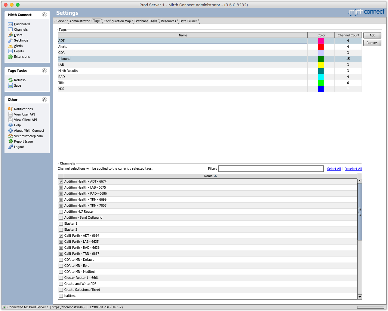Check the Audition HL7 Router channel
Screen dimensions: 388x311
coord(61,211)
